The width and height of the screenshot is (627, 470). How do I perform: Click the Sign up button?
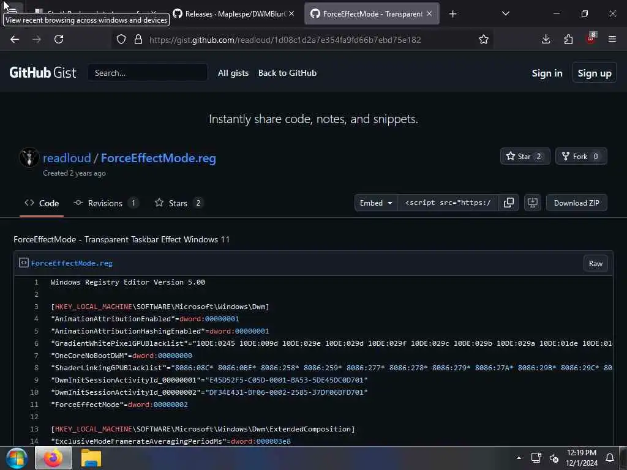point(594,73)
